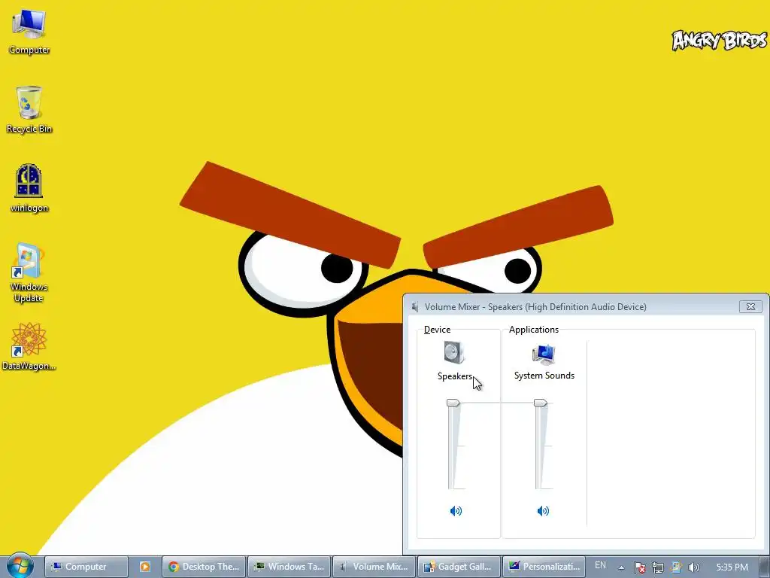Click the Speakers device icon in Volume Mixer
Screen dimensions: 770x578
click(453, 352)
